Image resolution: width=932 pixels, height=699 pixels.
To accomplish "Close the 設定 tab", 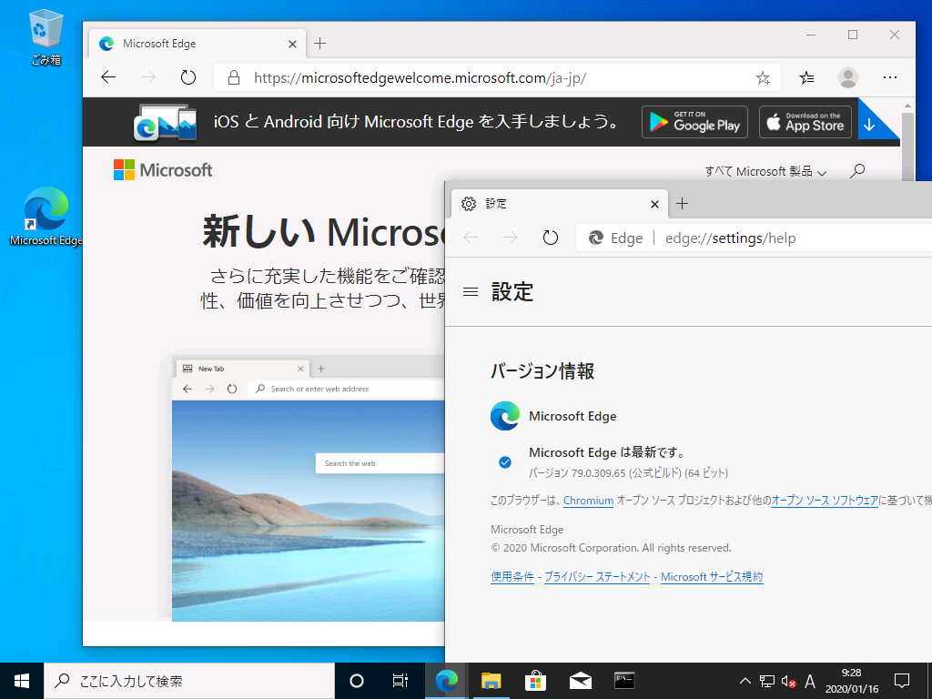I will coord(654,205).
